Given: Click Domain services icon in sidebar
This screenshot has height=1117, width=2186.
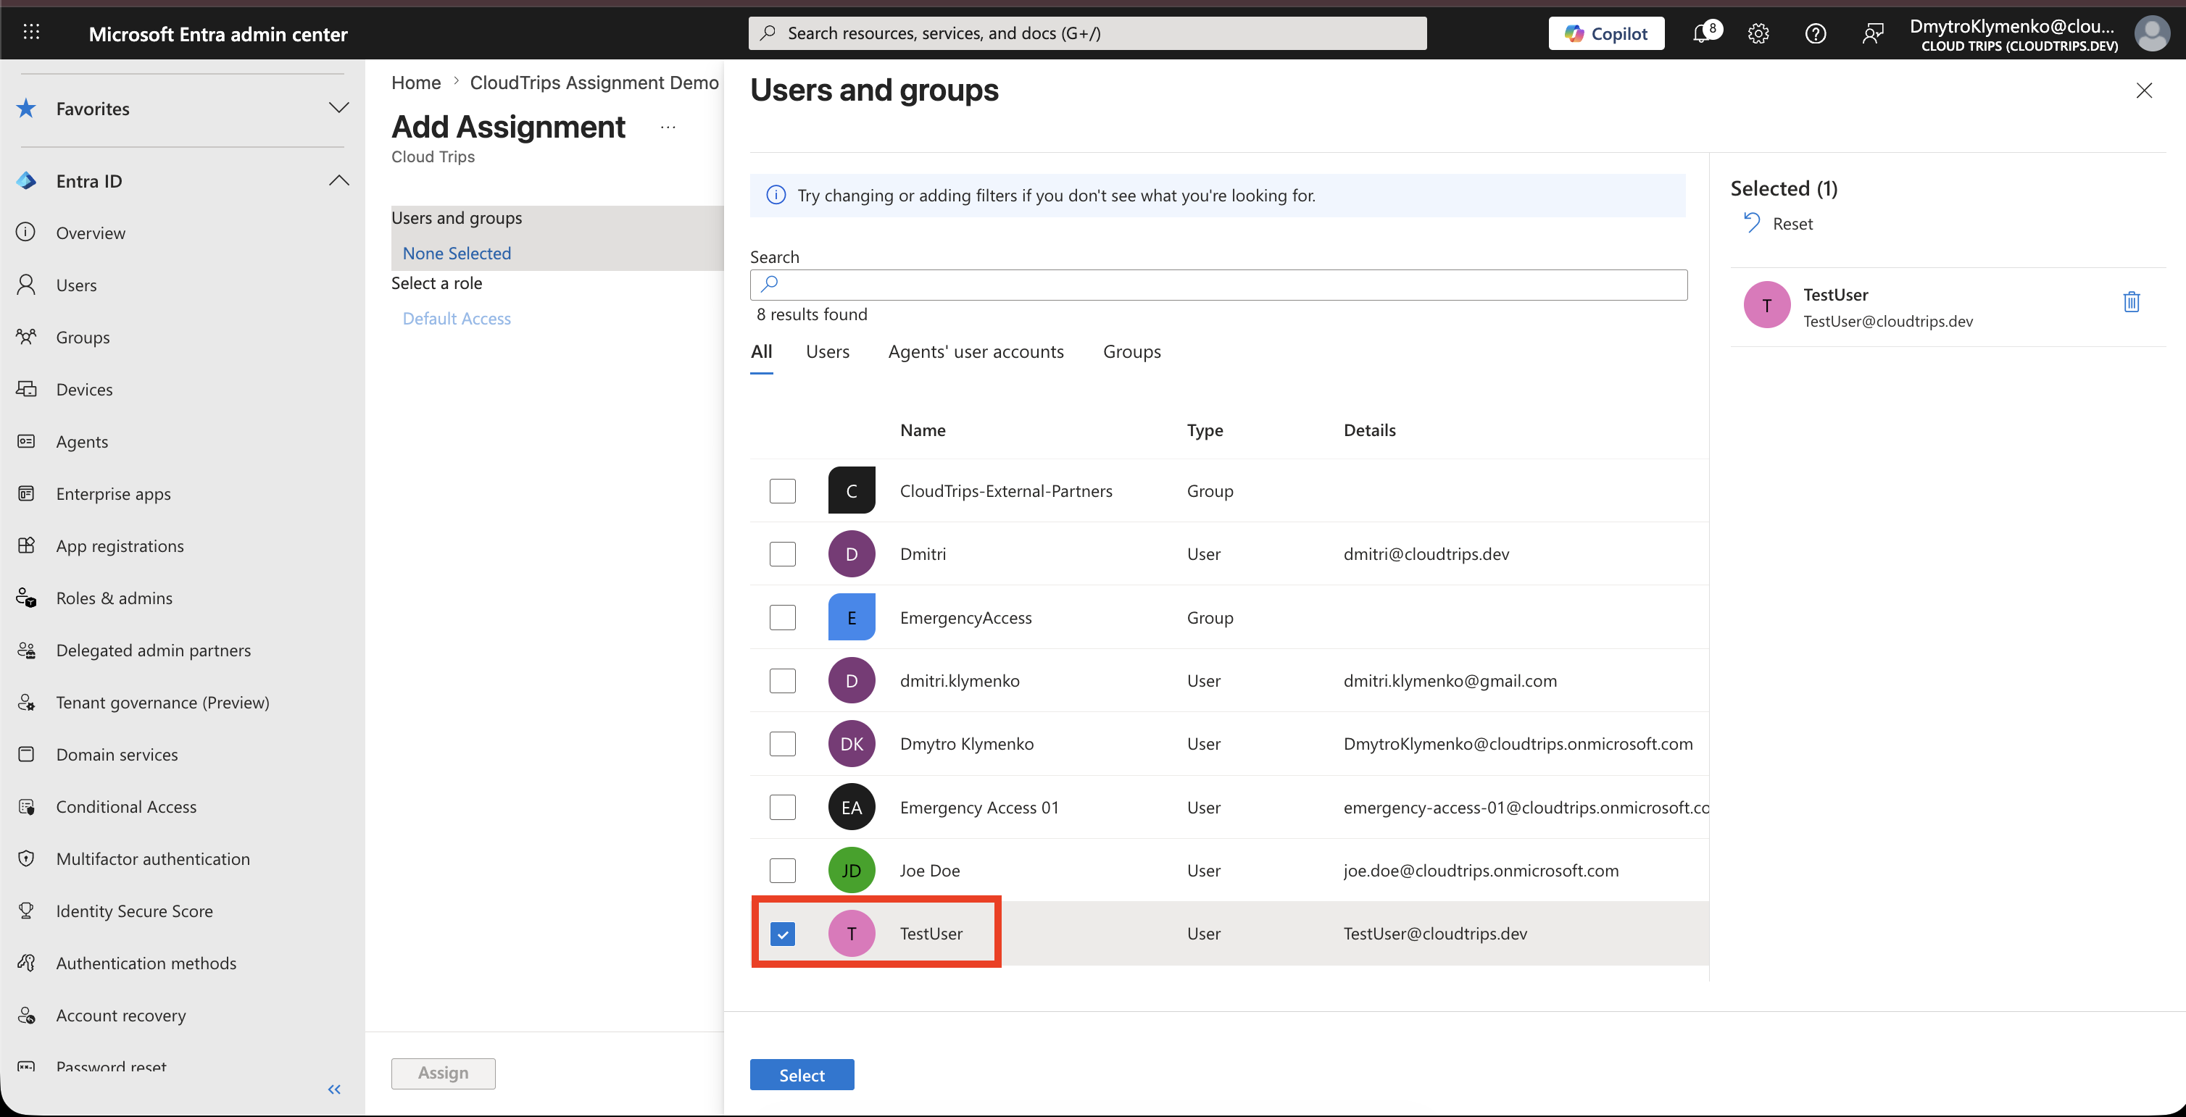Looking at the screenshot, I should coord(26,753).
